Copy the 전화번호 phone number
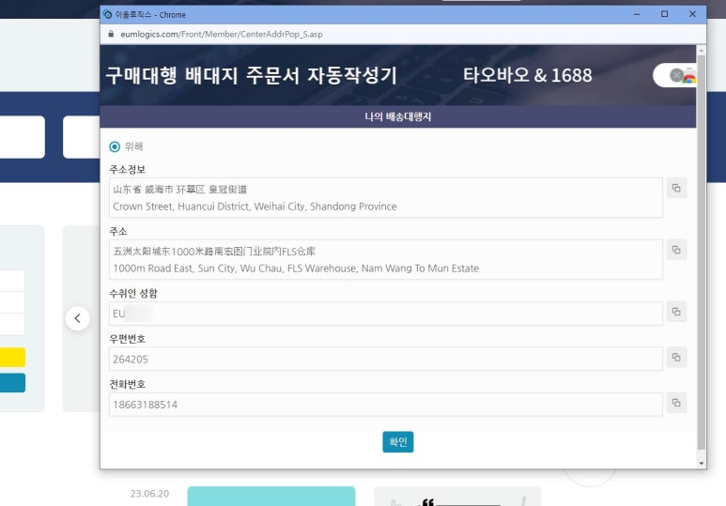 (676, 403)
